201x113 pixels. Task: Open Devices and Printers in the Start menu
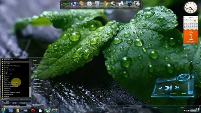37,87
